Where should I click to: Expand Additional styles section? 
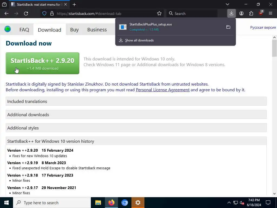tap(136, 128)
